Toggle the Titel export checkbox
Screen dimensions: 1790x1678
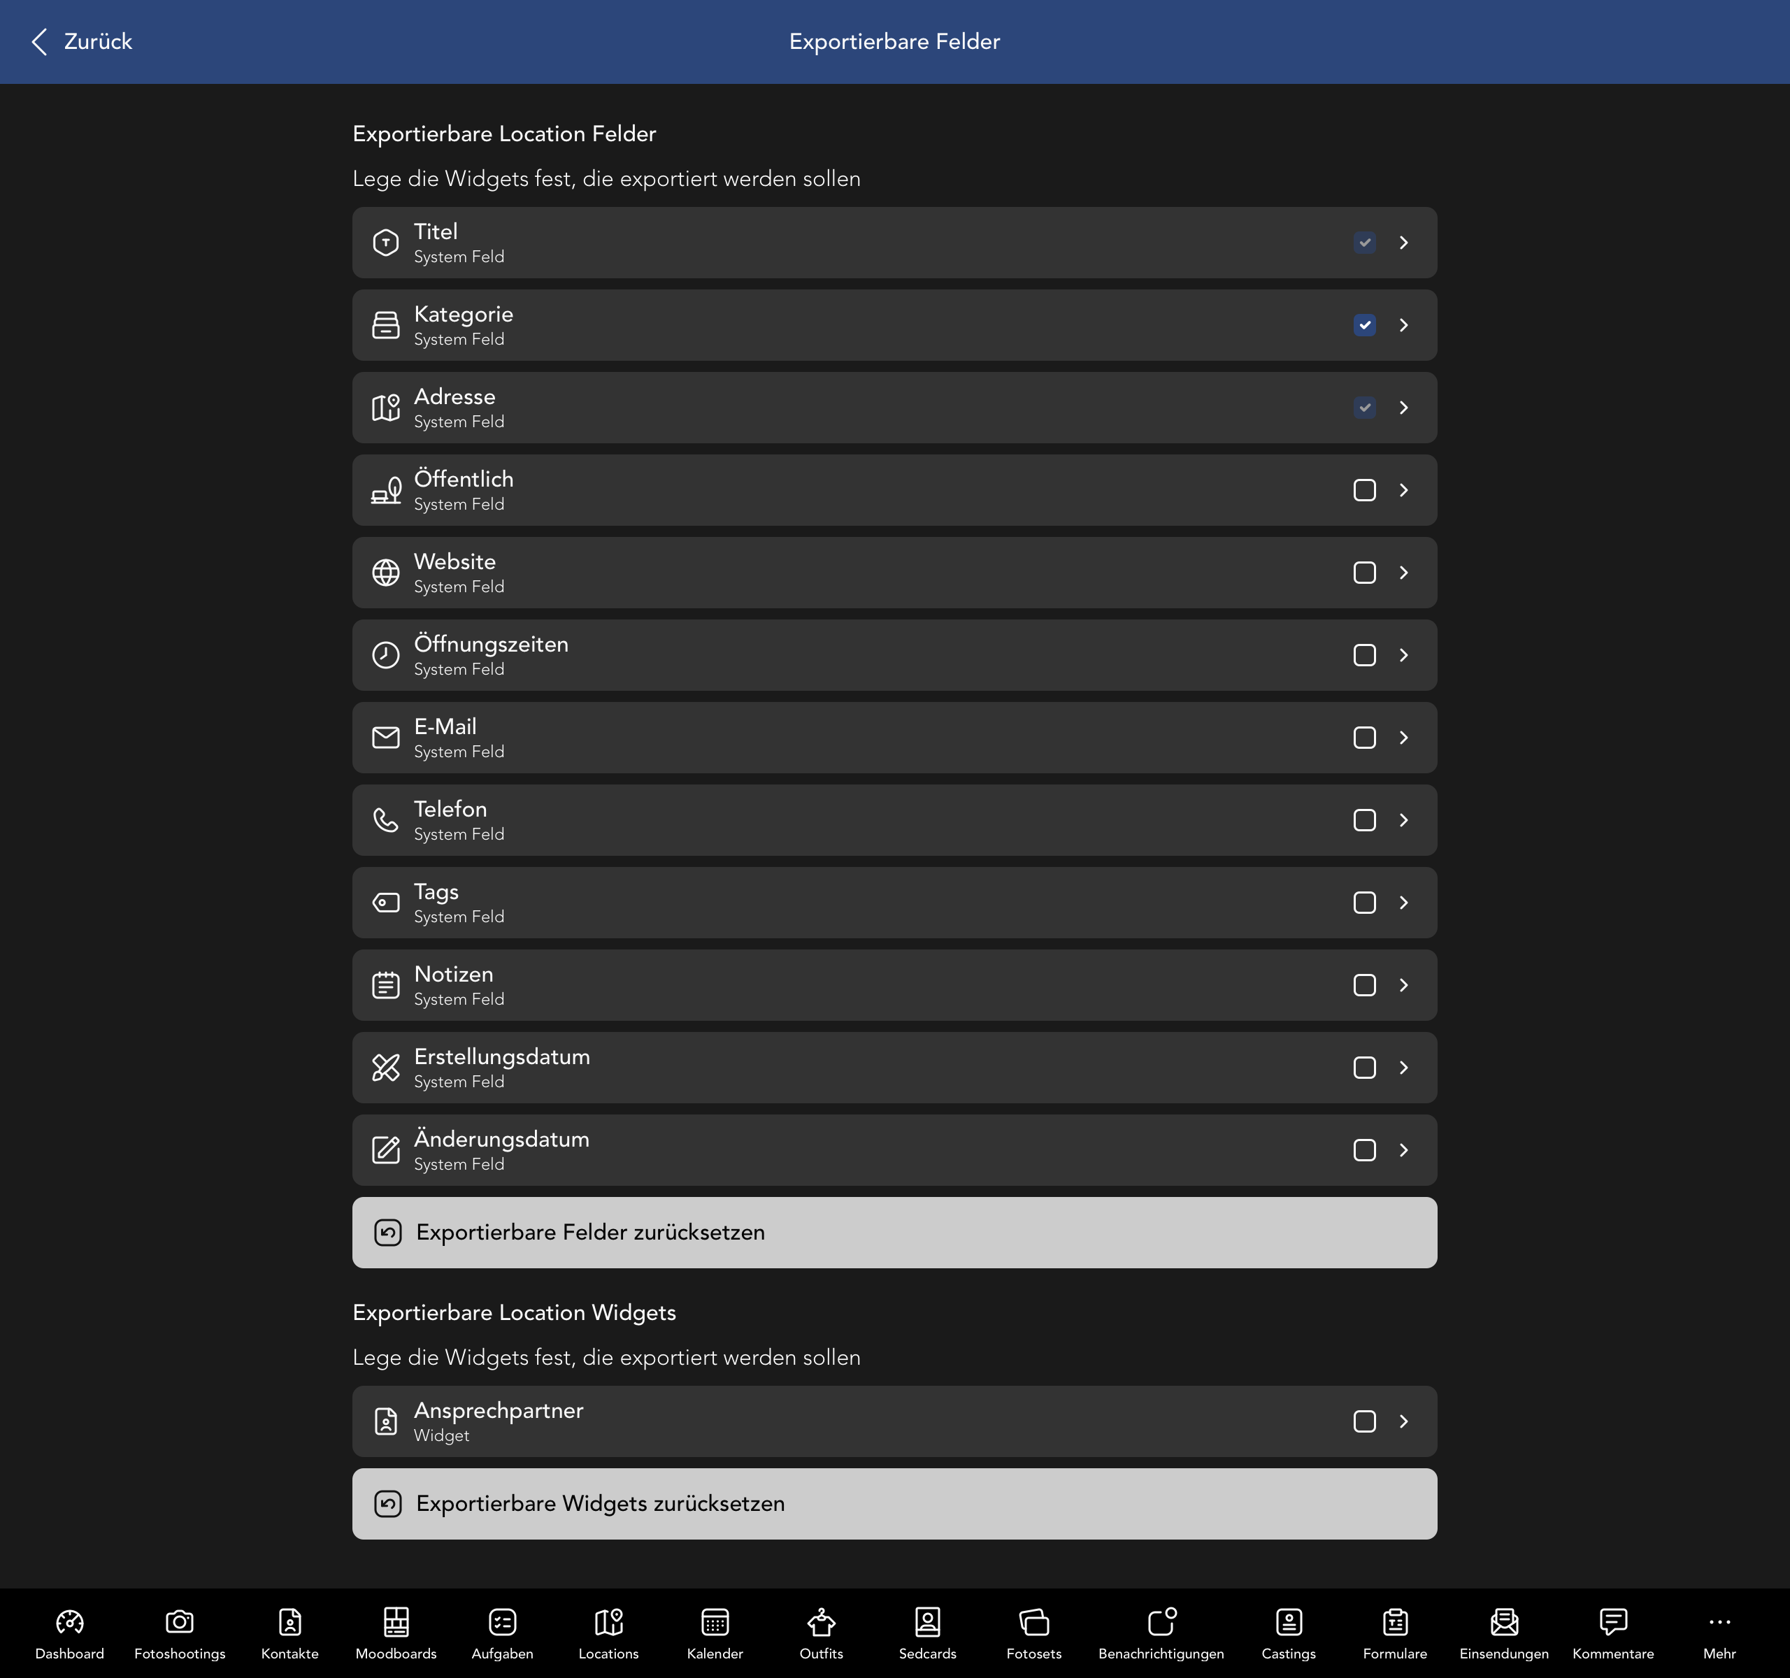[x=1364, y=243]
